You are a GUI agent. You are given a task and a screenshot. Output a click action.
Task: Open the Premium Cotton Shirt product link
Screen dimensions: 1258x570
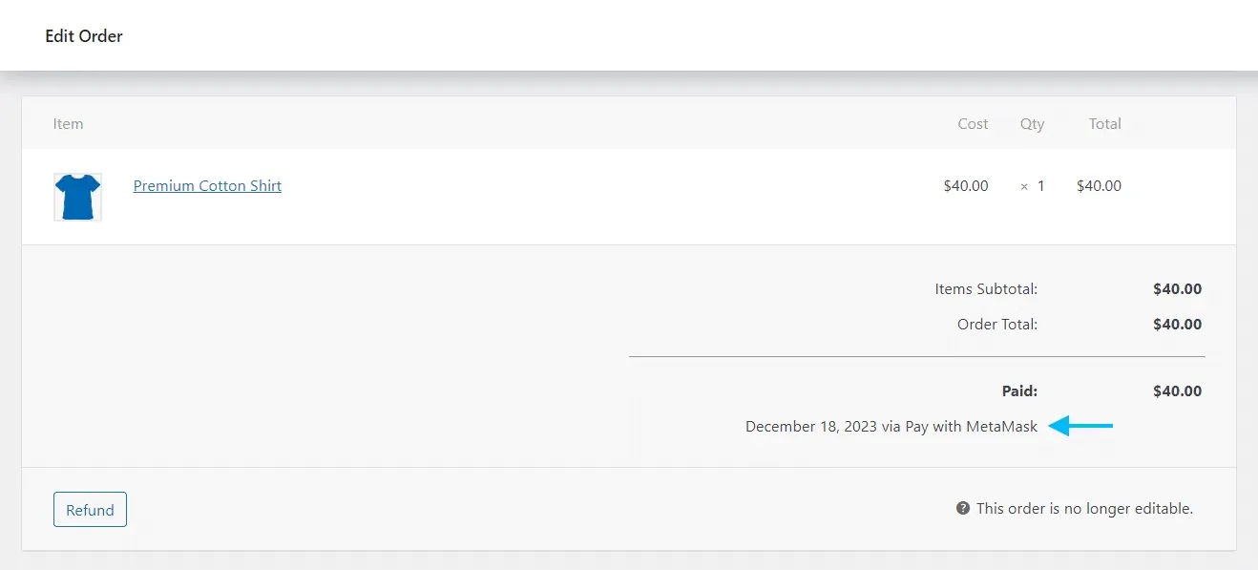click(x=207, y=185)
